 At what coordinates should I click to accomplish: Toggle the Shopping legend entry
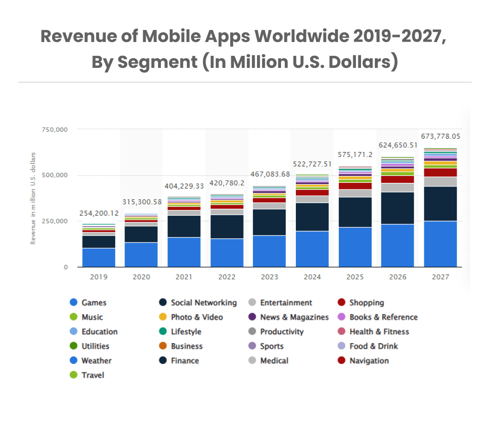361,302
